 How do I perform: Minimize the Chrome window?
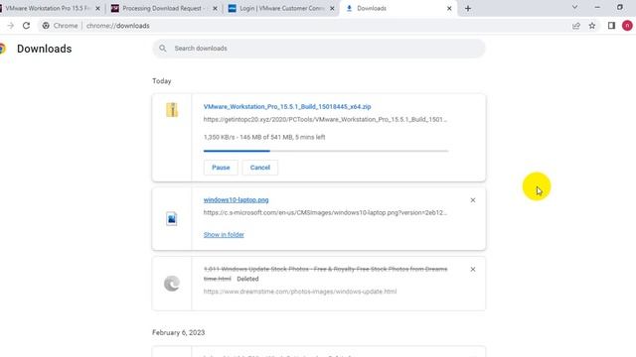(x=597, y=7)
